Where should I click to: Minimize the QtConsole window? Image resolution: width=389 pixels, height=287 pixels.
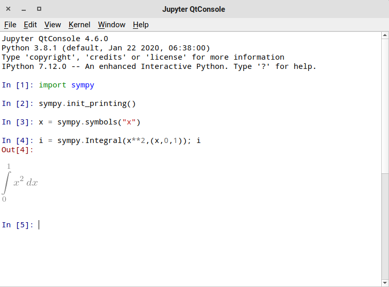point(24,9)
